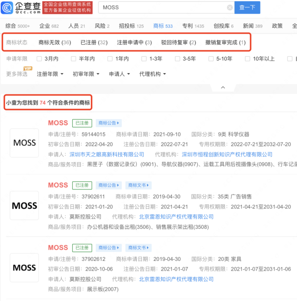Switch to the 企业 682 tab
Viewport: 297px width, 301px height.
pos(49,26)
